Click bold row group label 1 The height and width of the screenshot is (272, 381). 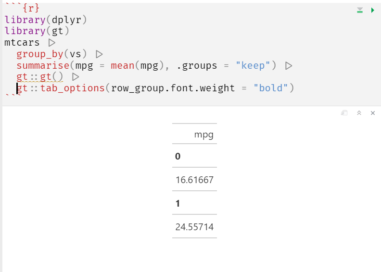click(x=178, y=203)
